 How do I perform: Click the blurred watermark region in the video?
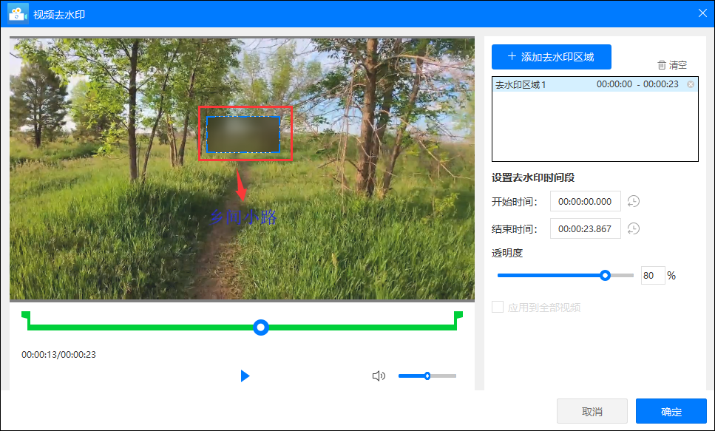click(x=243, y=135)
